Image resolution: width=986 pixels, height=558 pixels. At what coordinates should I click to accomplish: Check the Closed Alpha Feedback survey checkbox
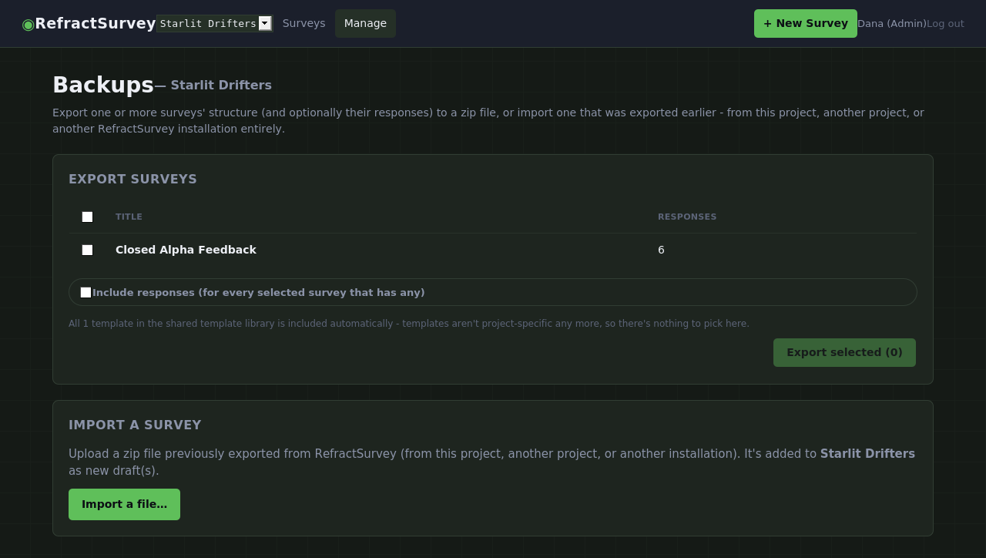pos(87,250)
